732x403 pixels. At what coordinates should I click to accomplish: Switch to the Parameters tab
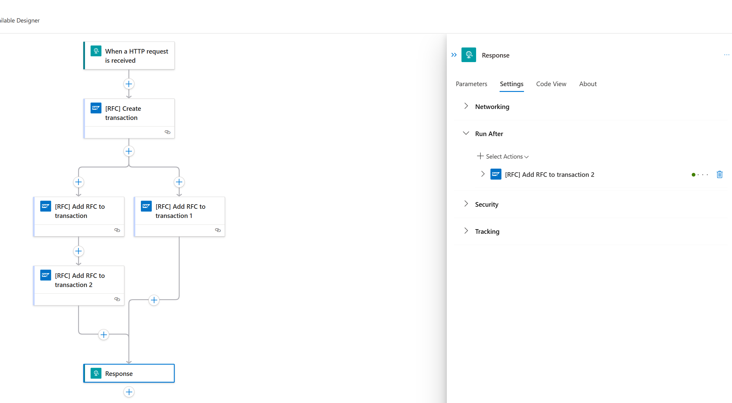(x=471, y=84)
